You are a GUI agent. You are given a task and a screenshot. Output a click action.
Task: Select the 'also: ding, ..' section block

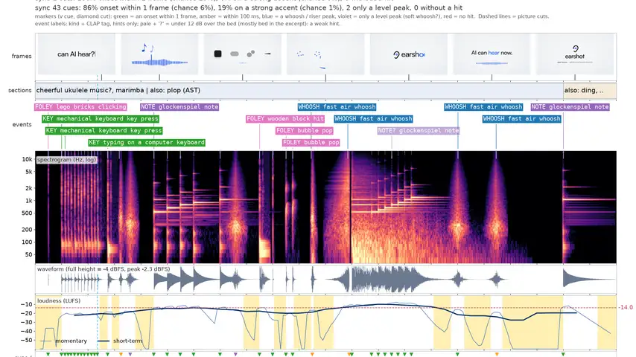(590, 90)
